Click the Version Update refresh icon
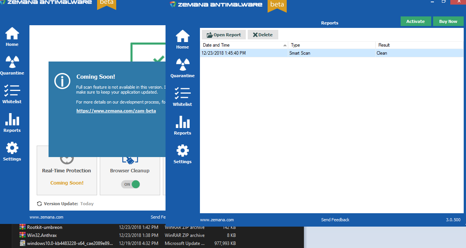466x248 pixels. point(39,204)
